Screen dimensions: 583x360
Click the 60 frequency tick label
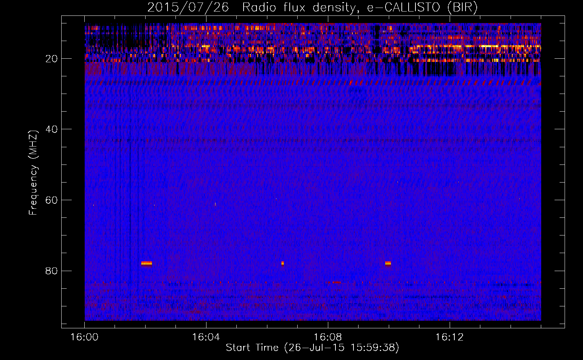click(52, 200)
